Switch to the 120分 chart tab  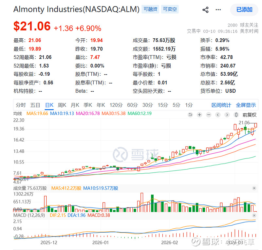pos(116,105)
